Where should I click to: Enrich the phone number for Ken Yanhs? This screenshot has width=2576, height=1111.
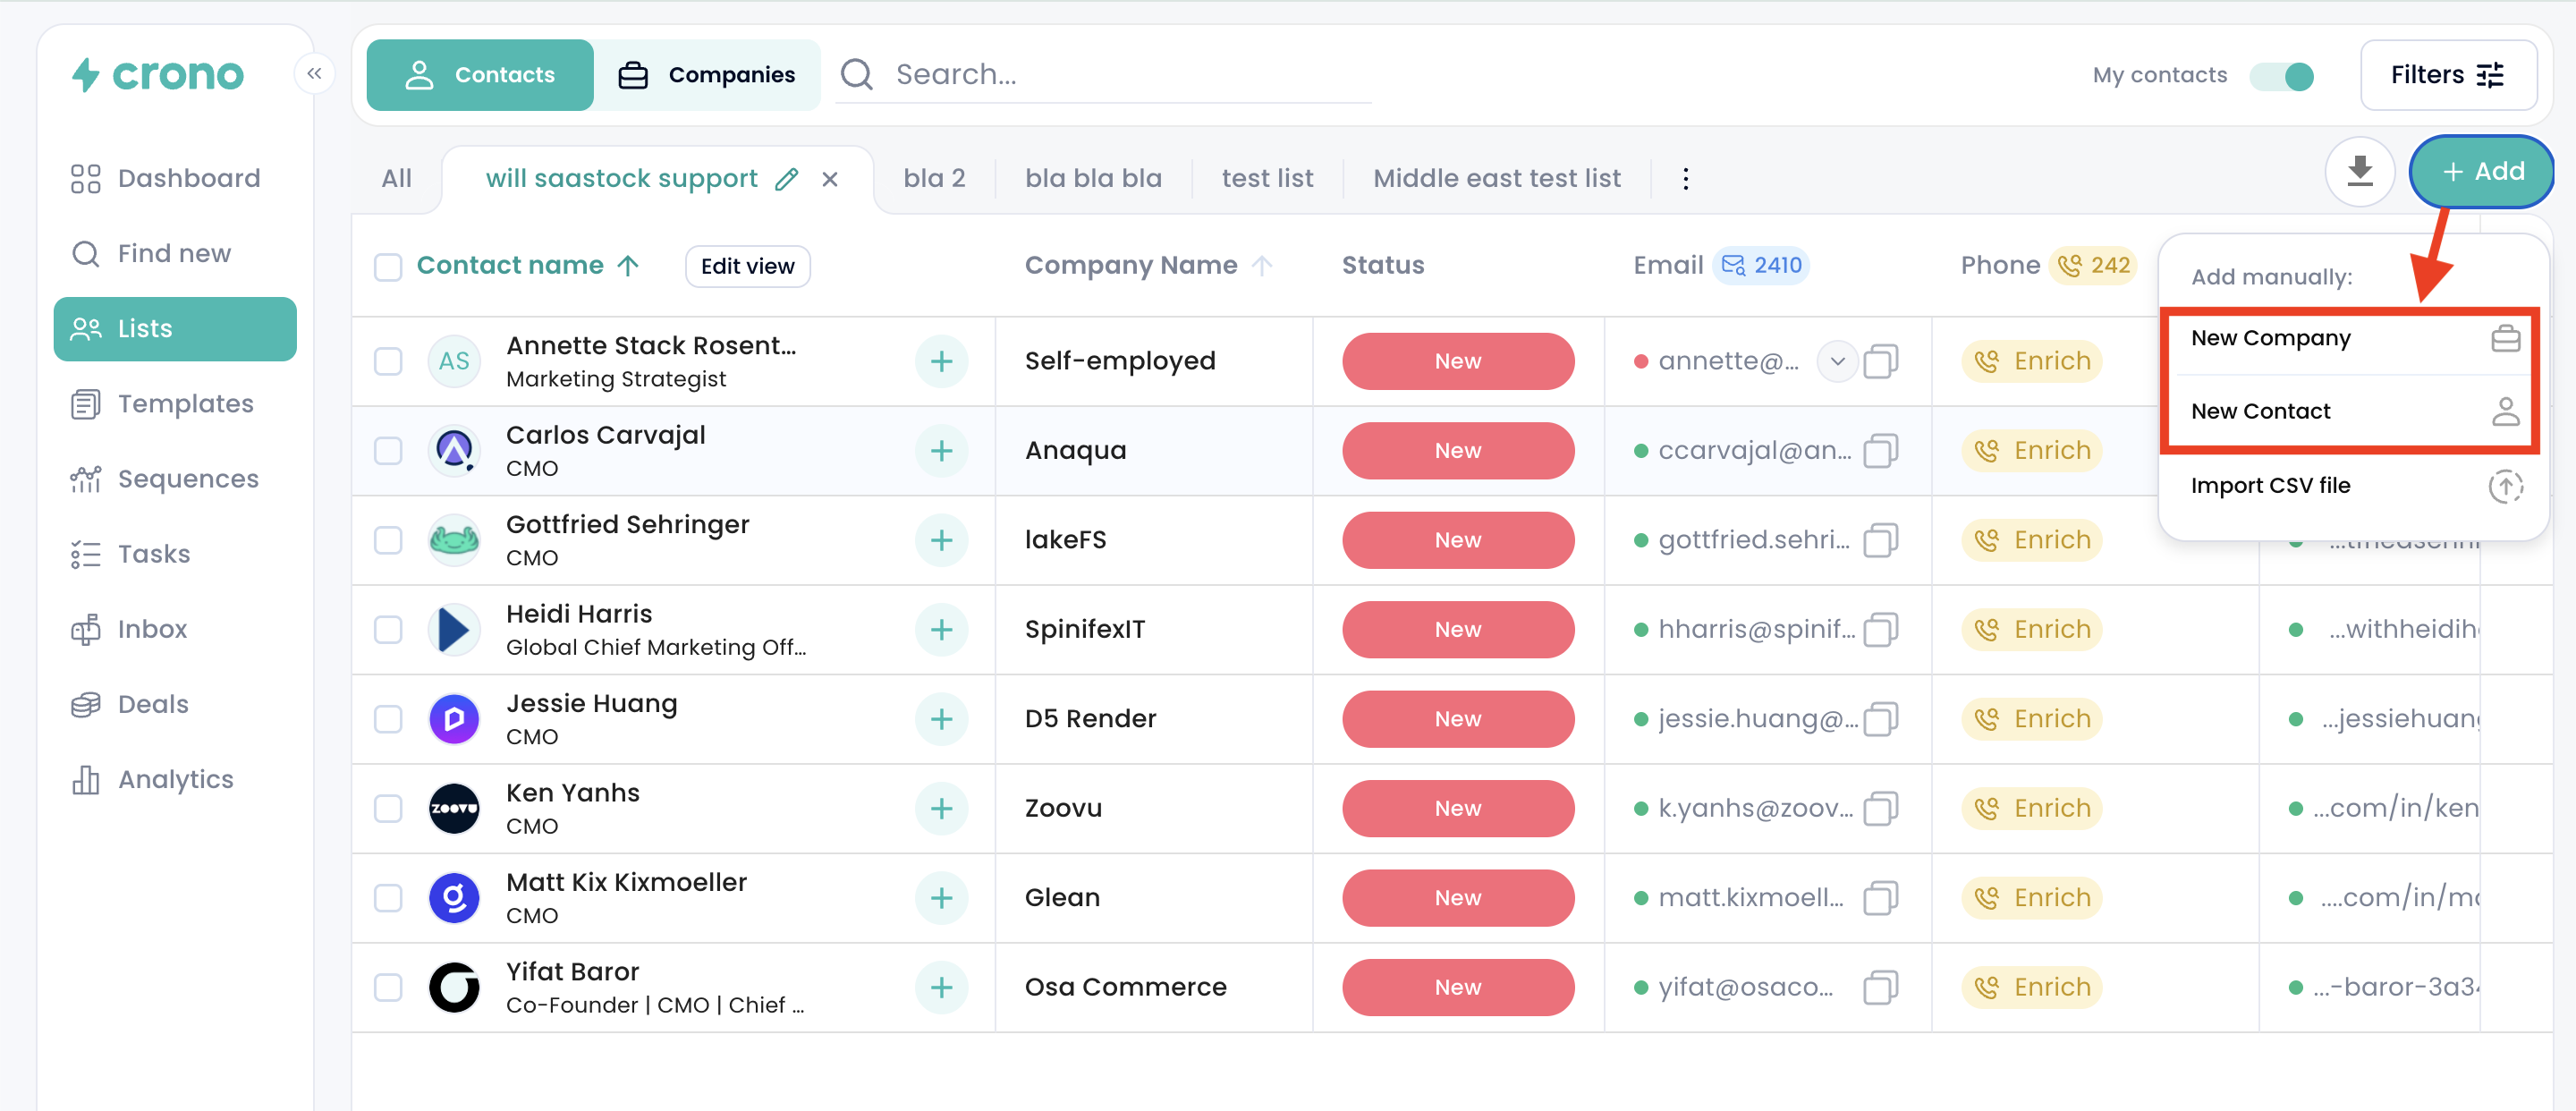click(2031, 808)
